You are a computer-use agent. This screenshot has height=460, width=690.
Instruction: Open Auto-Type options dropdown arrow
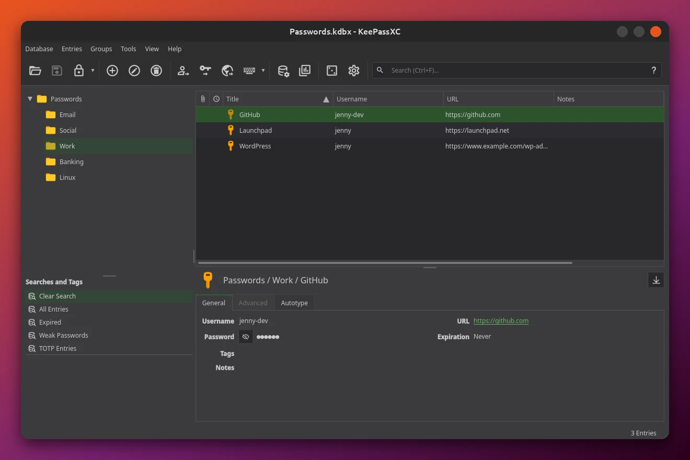(263, 71)
